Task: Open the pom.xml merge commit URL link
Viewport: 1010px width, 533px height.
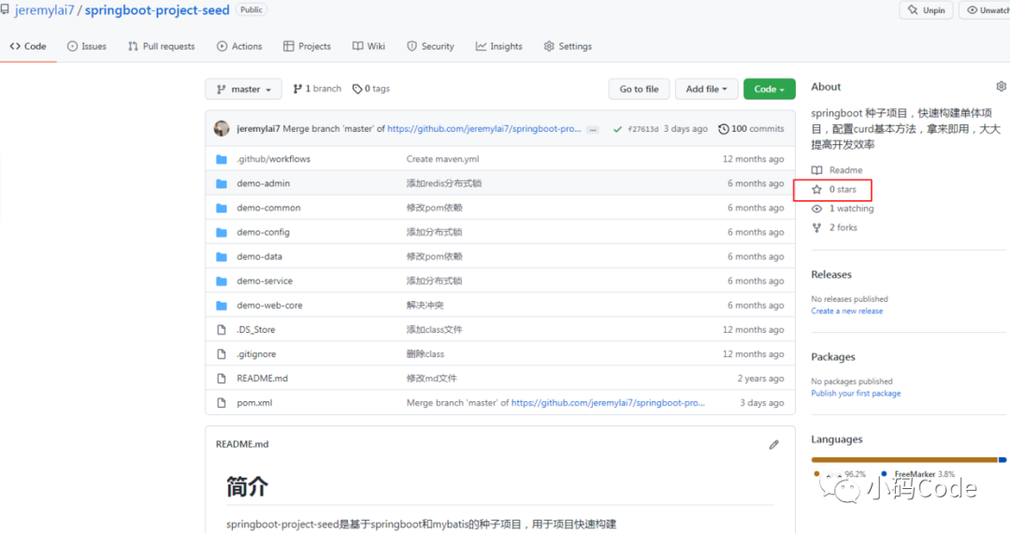Action: click(x=608, y=403)
